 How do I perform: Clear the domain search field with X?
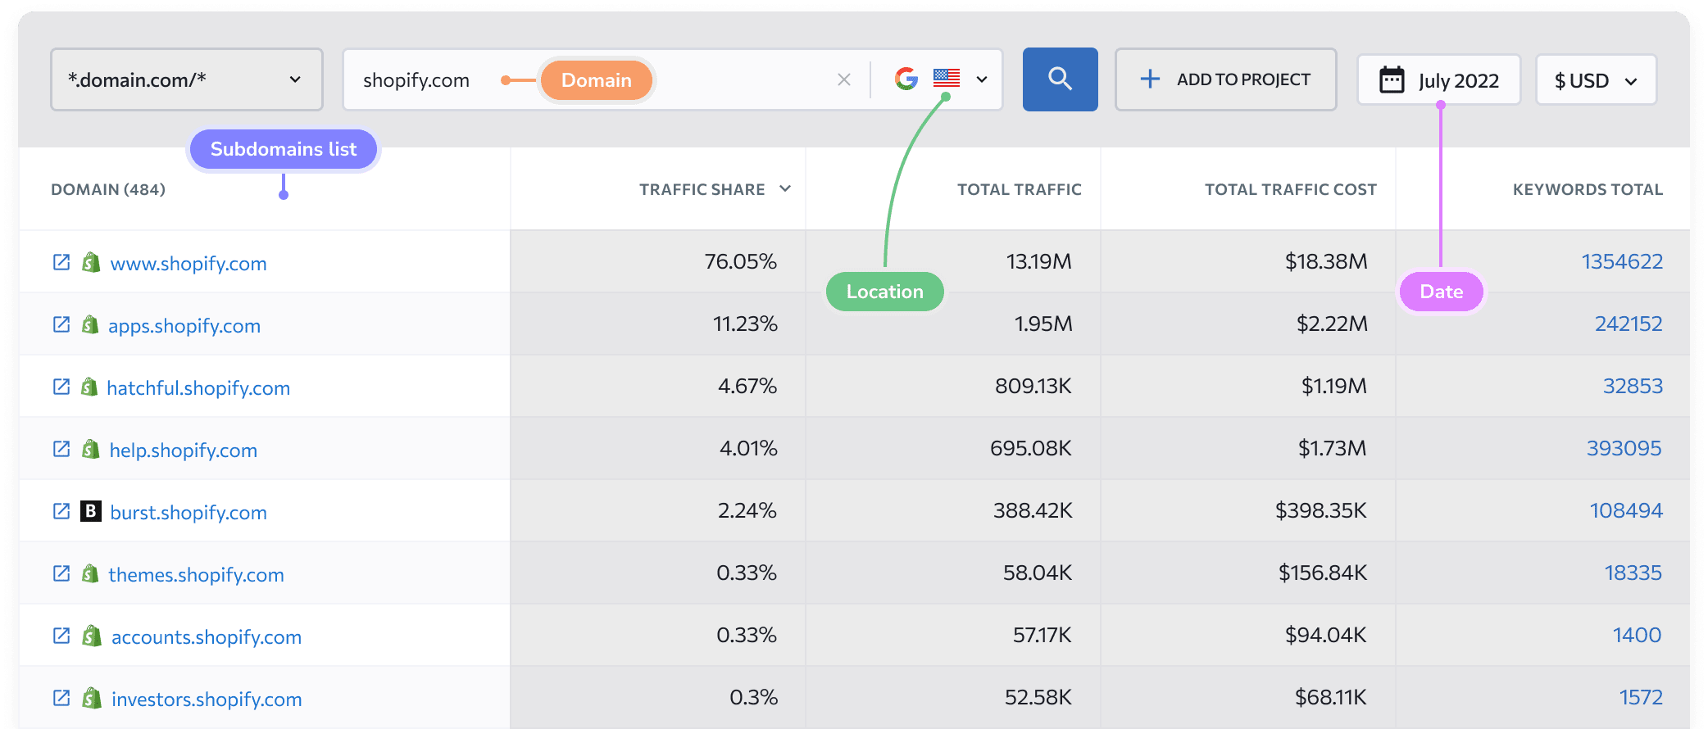coord(844,79)
